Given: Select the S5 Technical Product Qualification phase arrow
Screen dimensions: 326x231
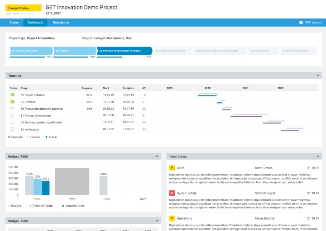Looking at the screenshot, I should point(220,51).
